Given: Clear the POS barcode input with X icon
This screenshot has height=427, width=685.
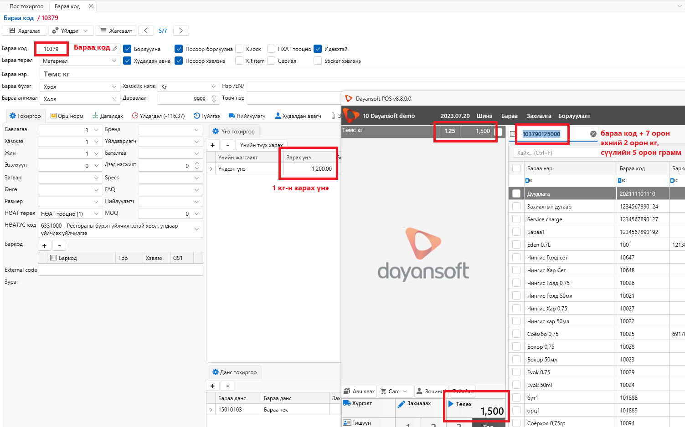Looking at the screenshot, I should click(593, 134).
